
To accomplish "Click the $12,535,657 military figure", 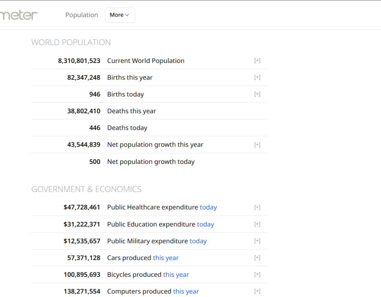I will [82, 241].
